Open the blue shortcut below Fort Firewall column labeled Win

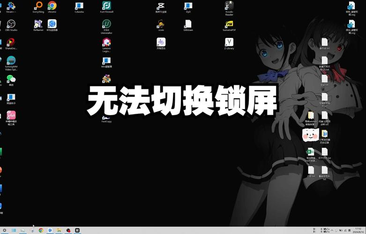pos(106,62)
